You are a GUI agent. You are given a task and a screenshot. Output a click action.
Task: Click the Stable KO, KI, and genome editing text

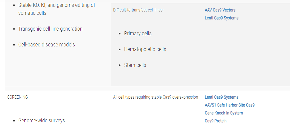(57, 5)
